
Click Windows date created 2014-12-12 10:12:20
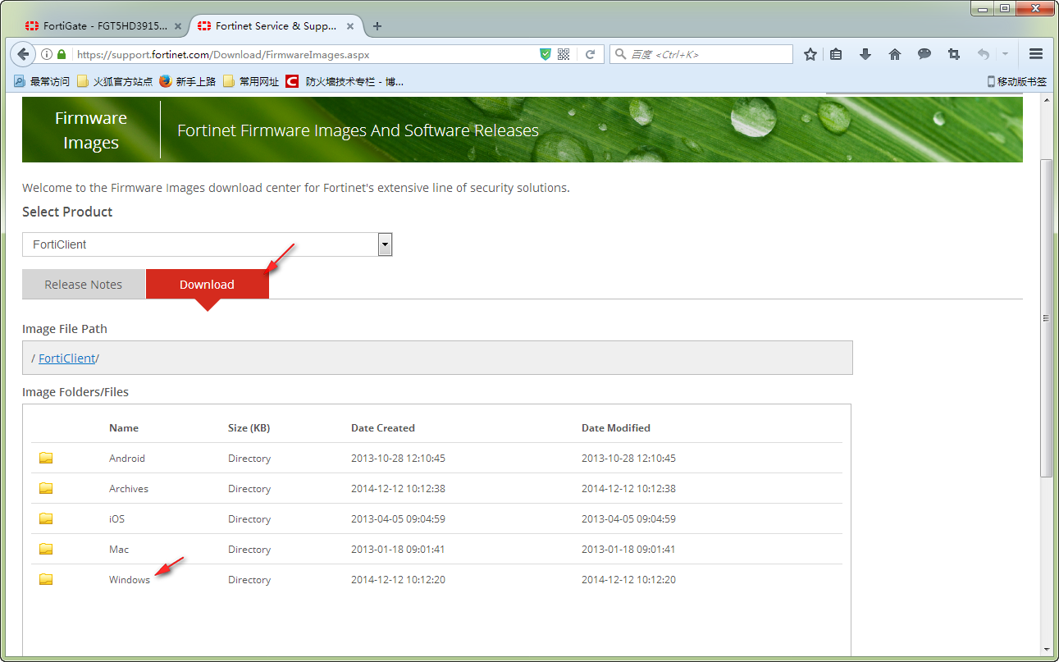click(x=398, y=580)
